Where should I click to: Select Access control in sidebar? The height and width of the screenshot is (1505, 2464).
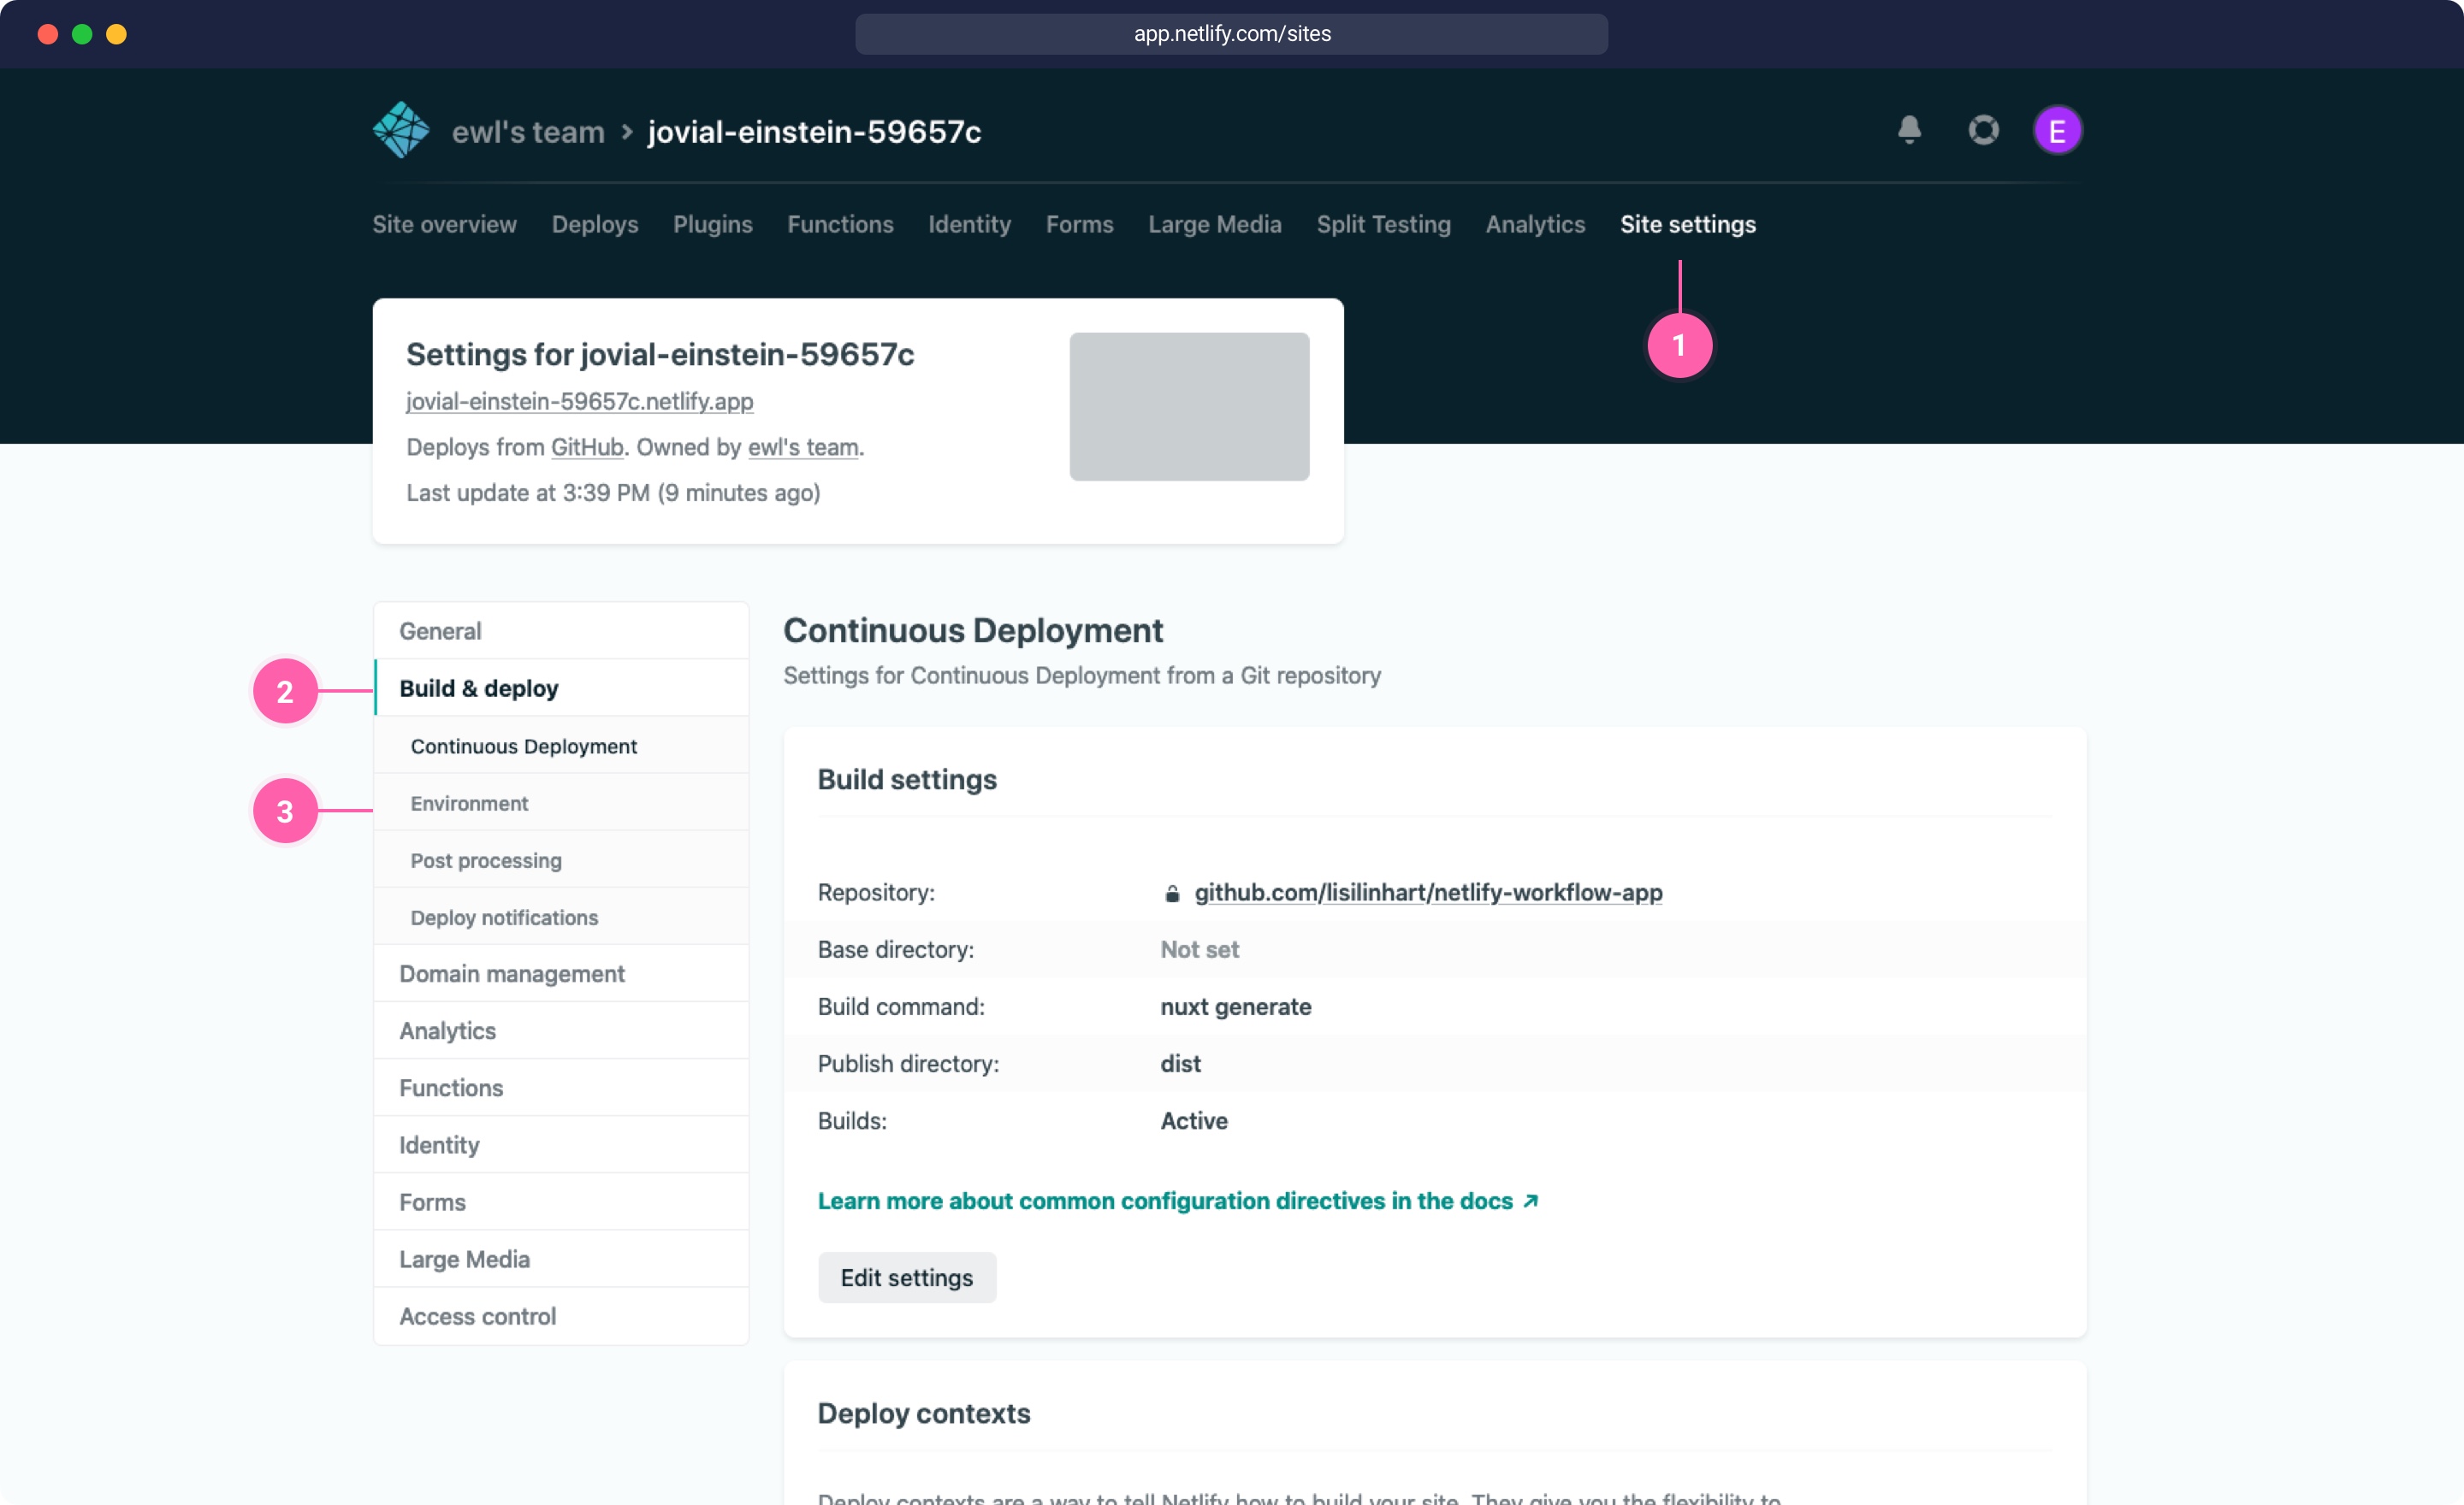[561, 1316]
